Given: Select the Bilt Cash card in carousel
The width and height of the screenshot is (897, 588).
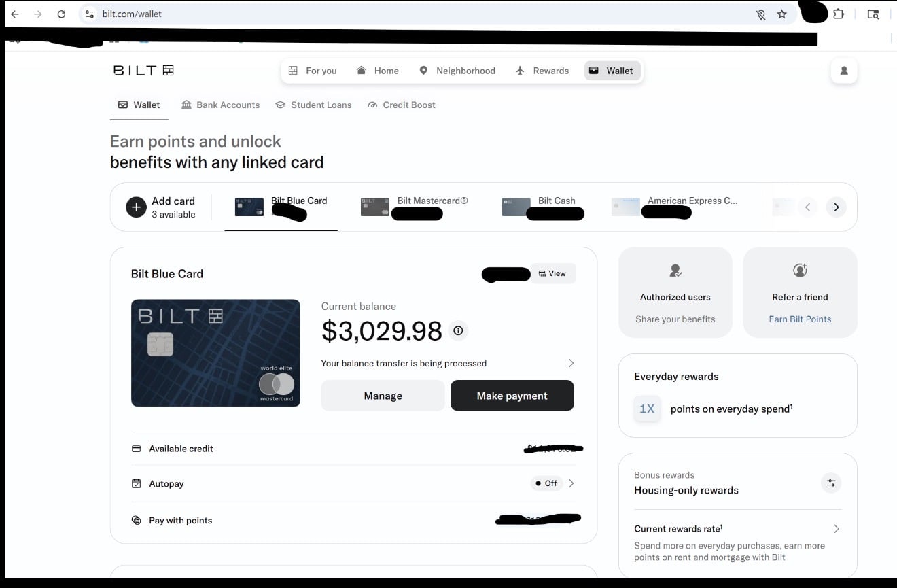Looking at the screenshot, I should pos(542,207).
